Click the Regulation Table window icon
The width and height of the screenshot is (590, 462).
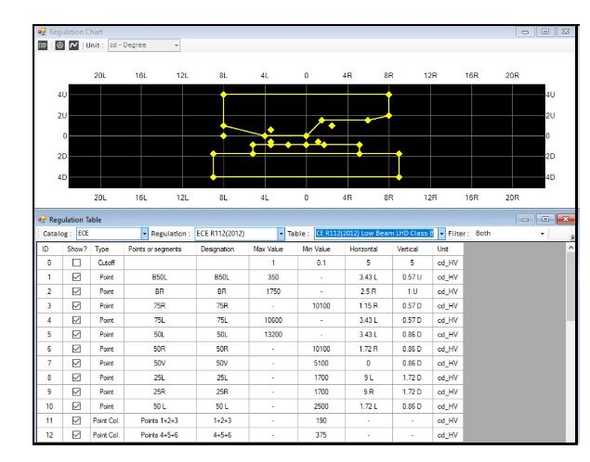click(42, 219)
